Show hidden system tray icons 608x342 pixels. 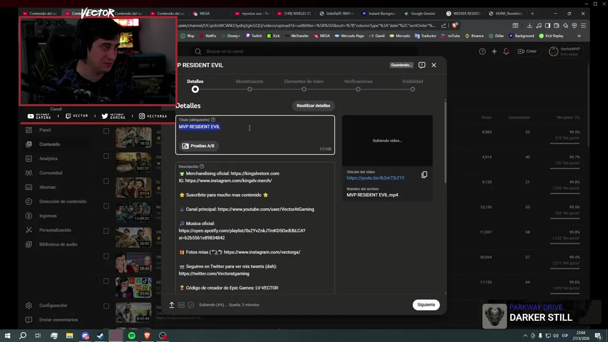pos(525,336)
